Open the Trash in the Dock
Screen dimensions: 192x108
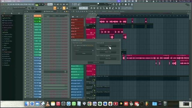coord(165,104)
